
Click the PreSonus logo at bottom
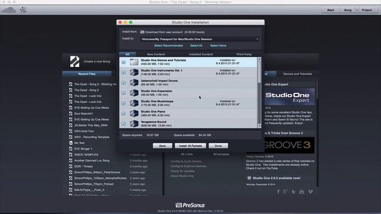pos(190,205)
